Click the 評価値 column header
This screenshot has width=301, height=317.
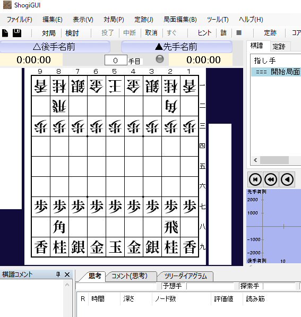point(223,299)
